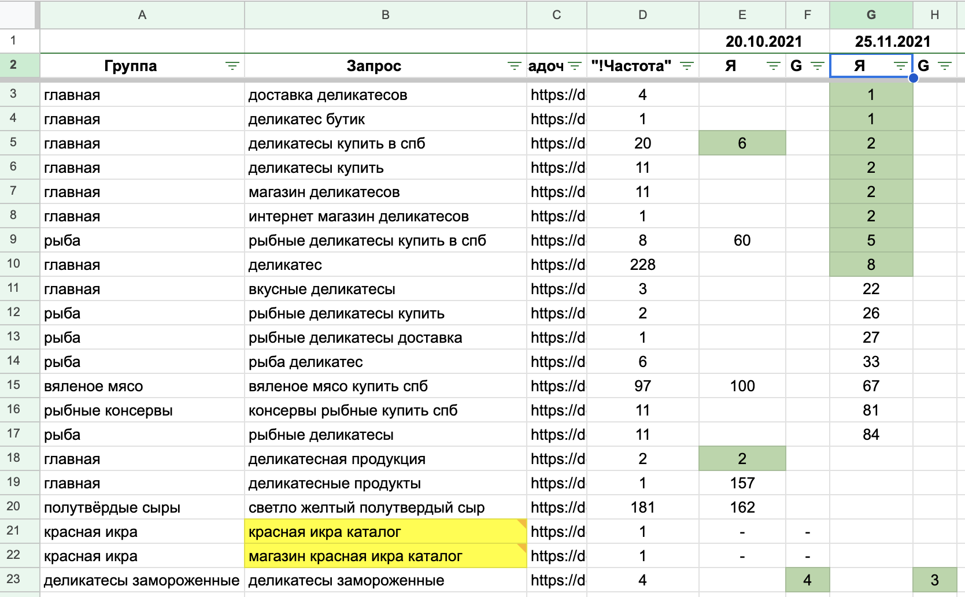The width and height of the screenshot is (965, 597).
Task: Open filter dropdown for "!Частота" column
Action: tap(687, 66)
